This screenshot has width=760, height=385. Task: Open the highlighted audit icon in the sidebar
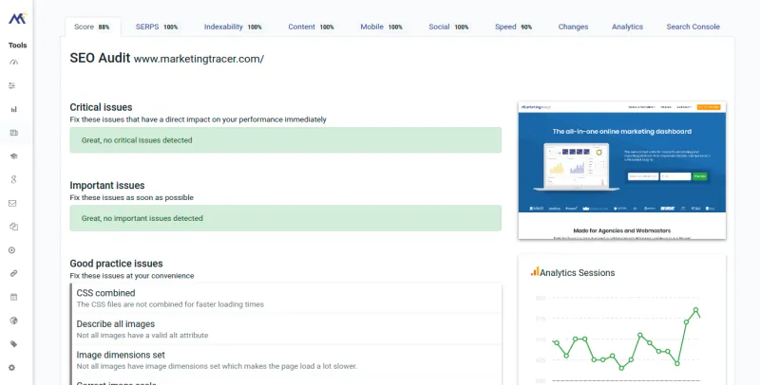pyautogui.click(x=13, y=133)
